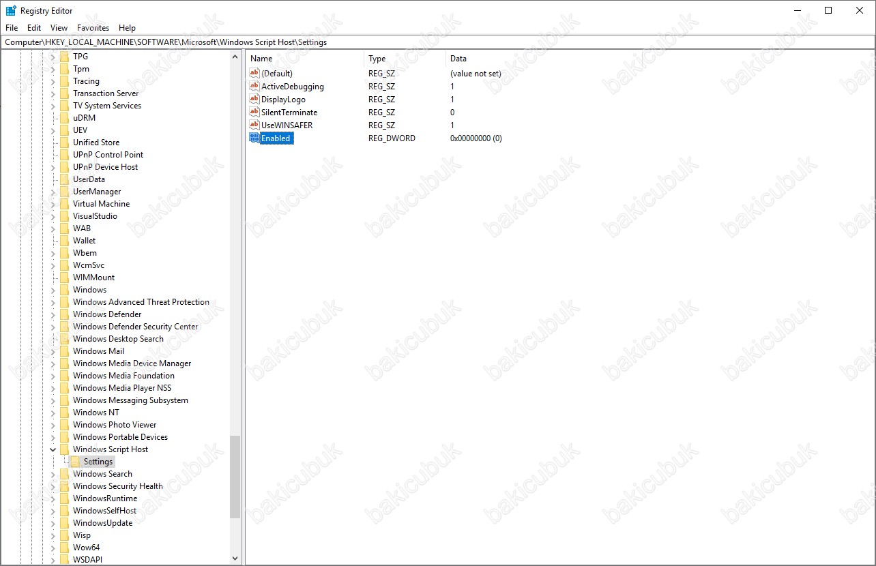Click the (value not set) data cell
The width and height of the screenshot is (876, 566).
pos(476,74)
